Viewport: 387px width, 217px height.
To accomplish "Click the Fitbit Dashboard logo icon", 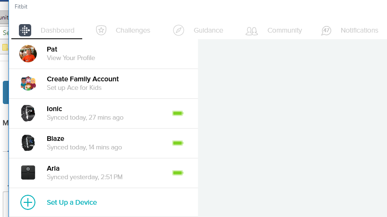I will click(25, 30).
